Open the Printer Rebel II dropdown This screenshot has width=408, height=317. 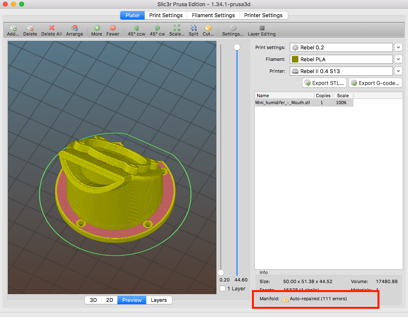[x=398, y=71]
